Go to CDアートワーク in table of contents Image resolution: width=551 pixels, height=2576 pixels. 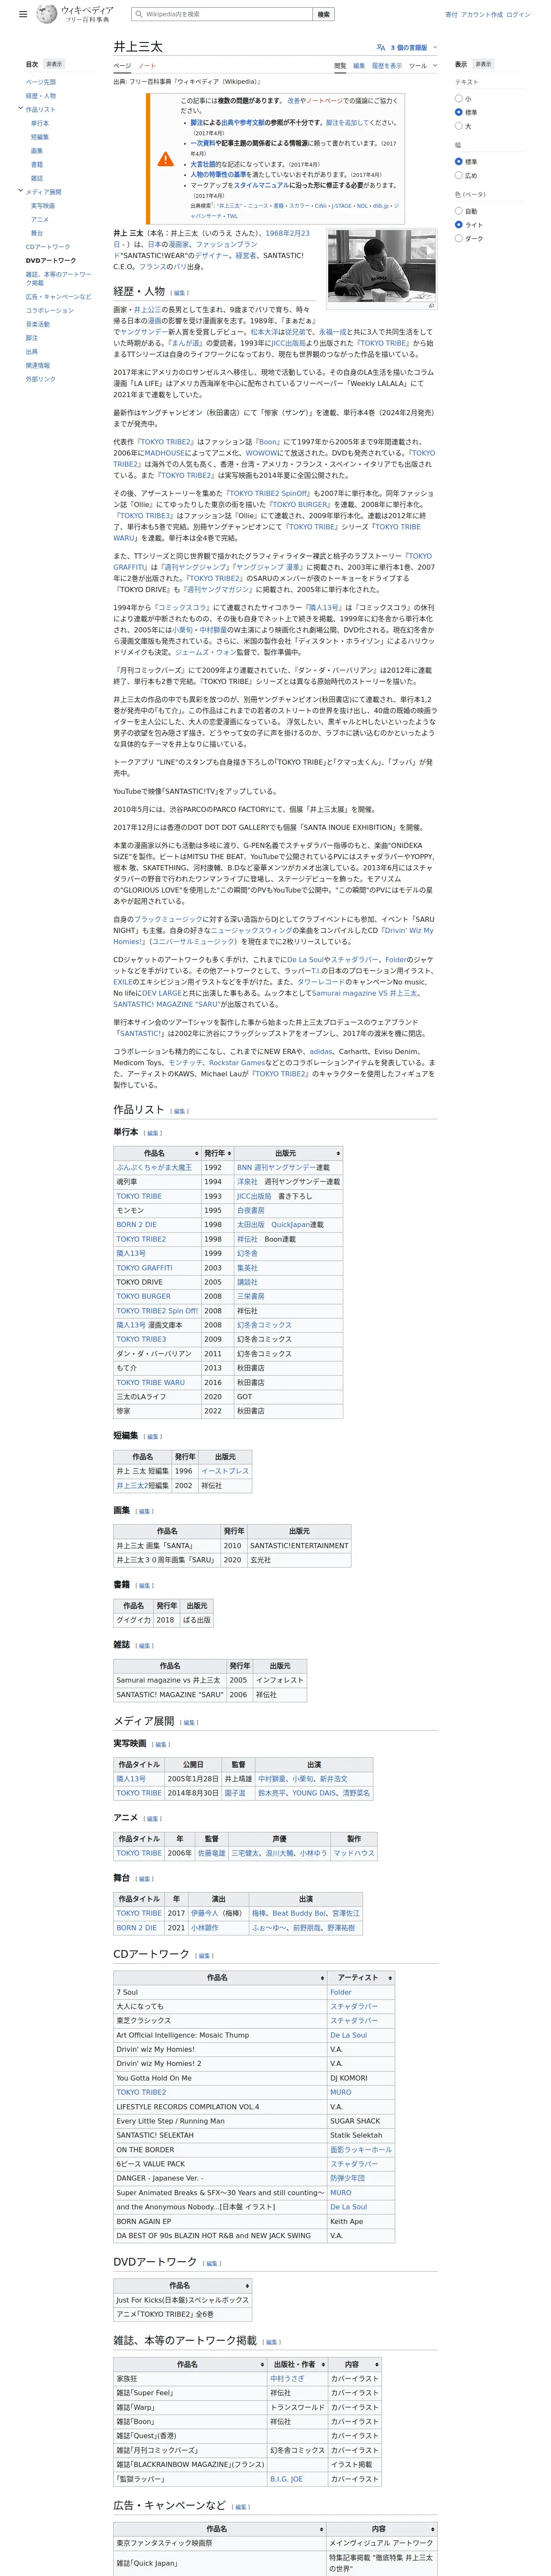click(48, 247)
